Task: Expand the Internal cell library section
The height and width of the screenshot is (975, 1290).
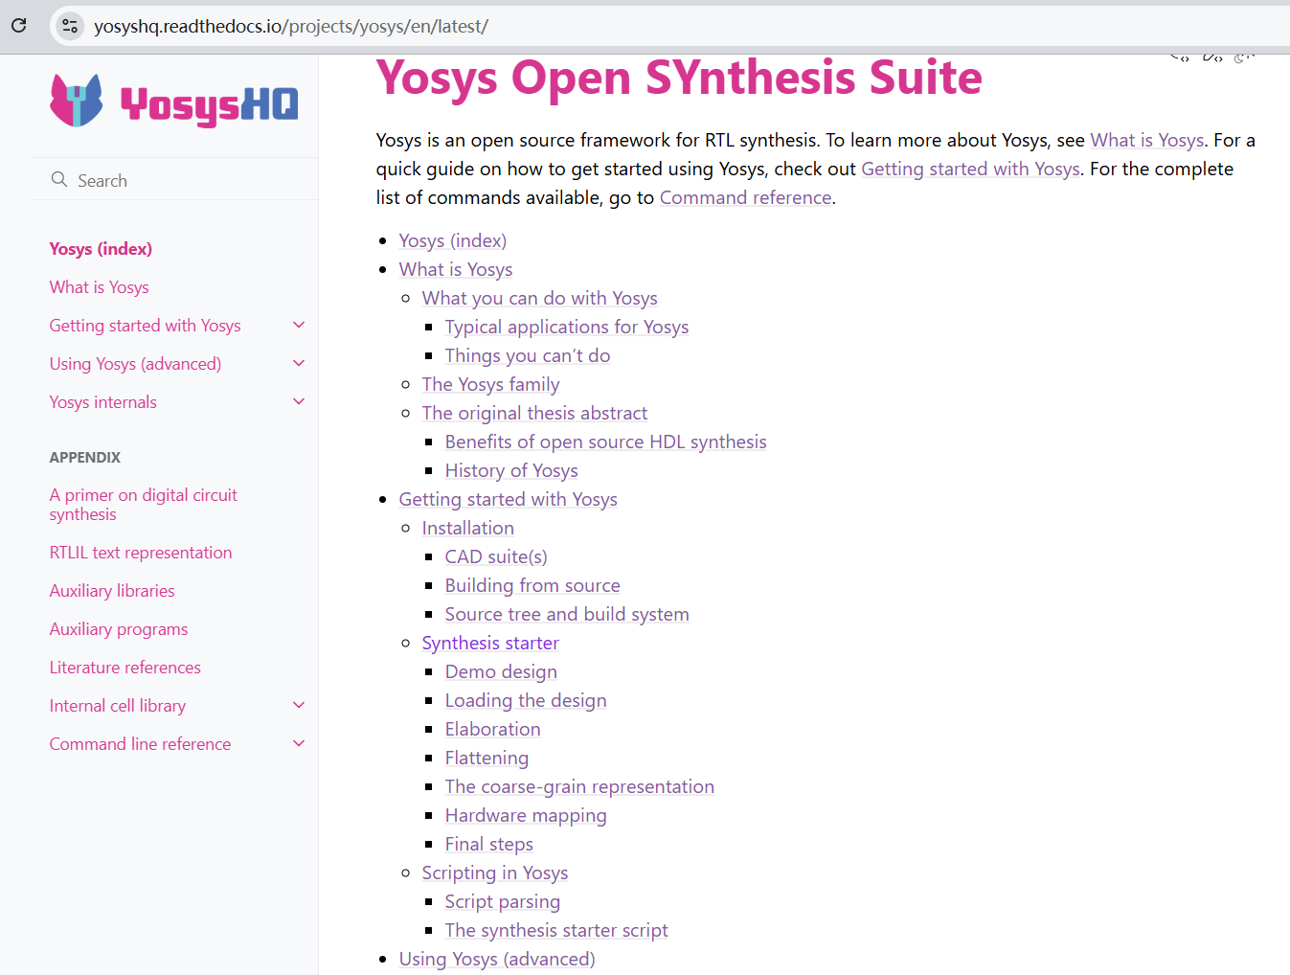Action: tap(299, 706)
